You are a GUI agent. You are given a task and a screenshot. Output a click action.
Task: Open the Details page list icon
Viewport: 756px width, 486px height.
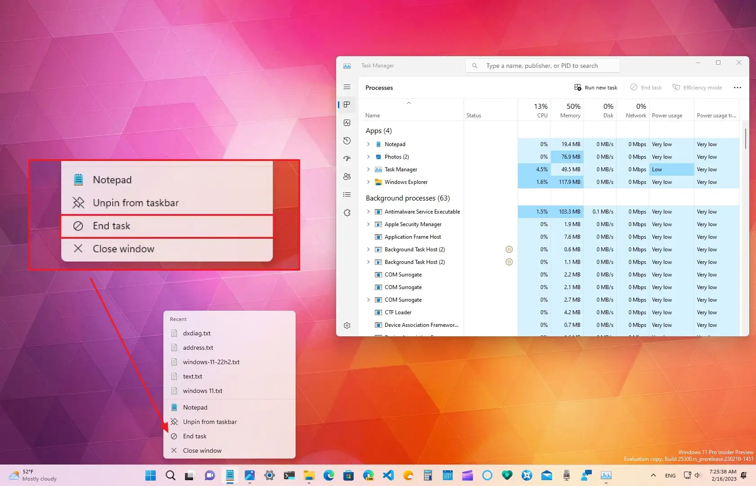[x=347, y=195]
